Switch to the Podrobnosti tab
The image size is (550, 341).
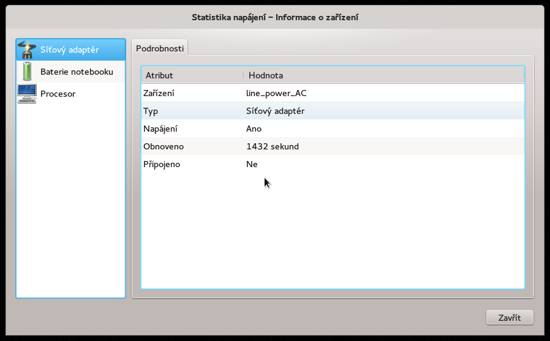[160, 48]
